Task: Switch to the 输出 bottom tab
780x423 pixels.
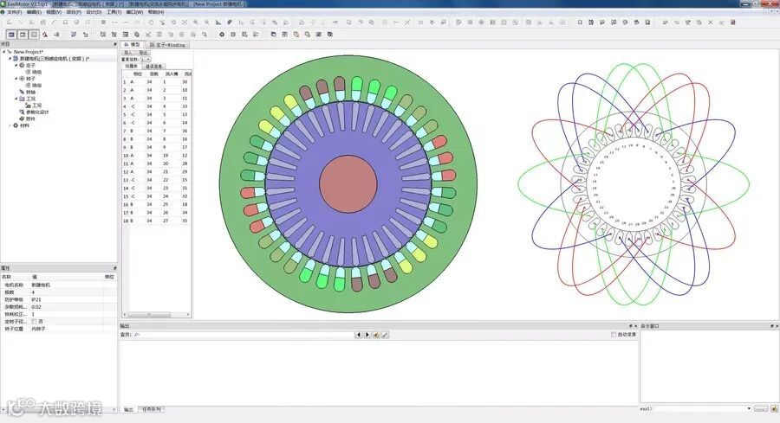Action: 128,409
